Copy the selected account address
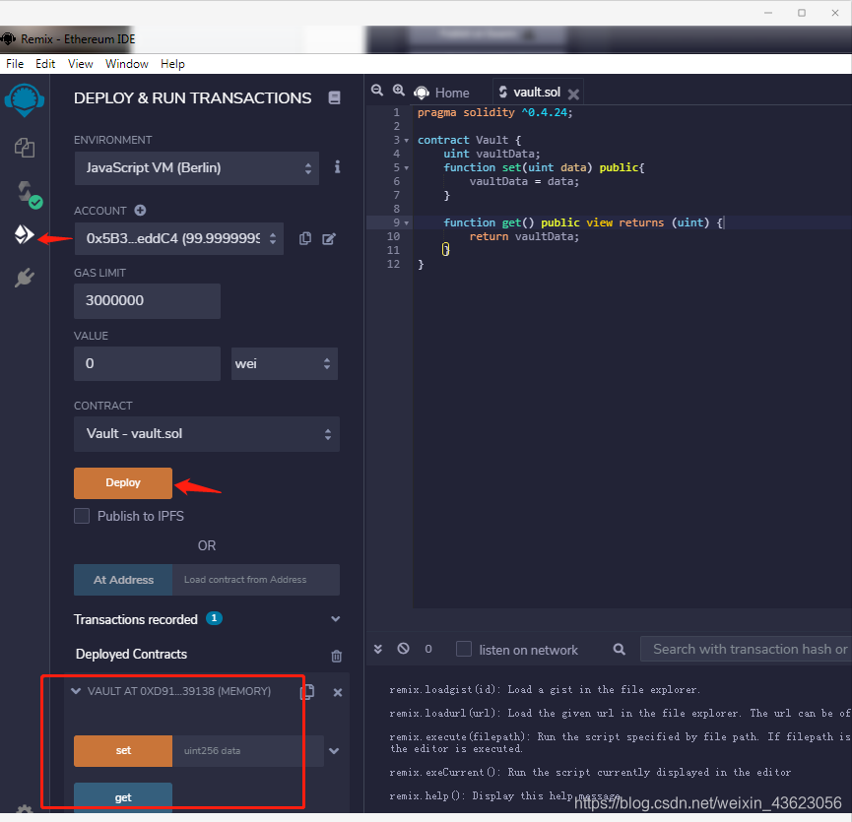The width and height of the screenshot is (852, 822). point(305,238)
